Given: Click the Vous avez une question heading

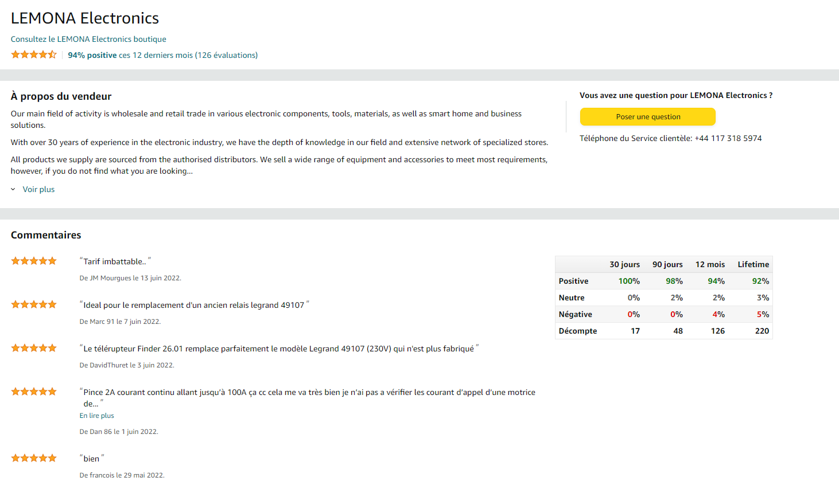Looking at the screenshot, I should tap(676, 95).
